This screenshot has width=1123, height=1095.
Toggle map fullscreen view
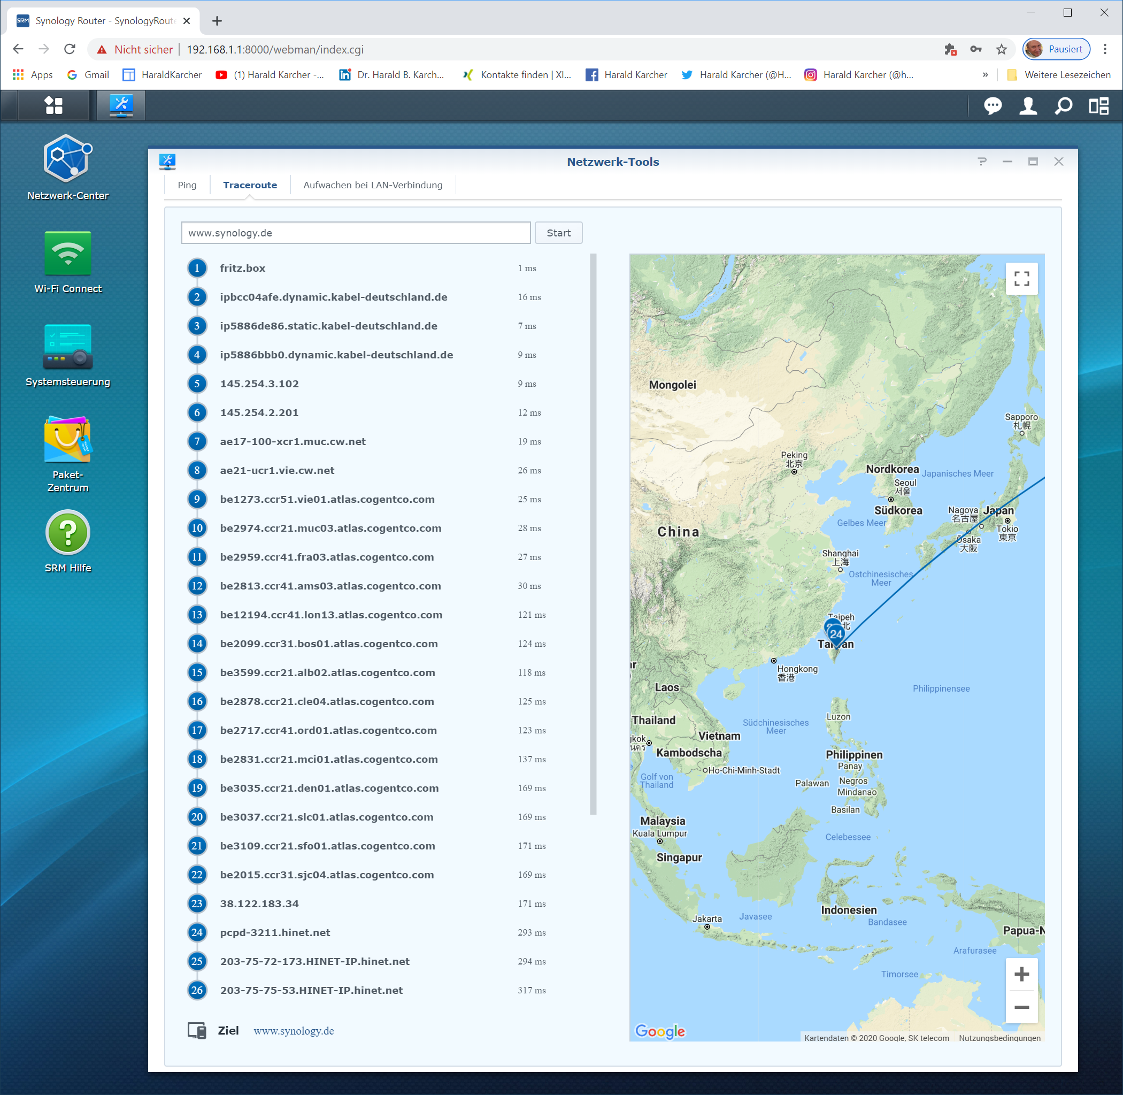pos(1021,279)
